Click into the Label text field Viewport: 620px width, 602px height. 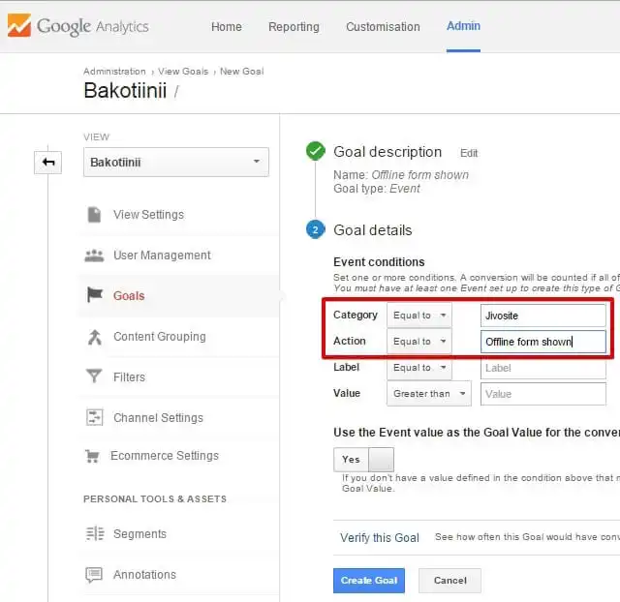point(542,368)
